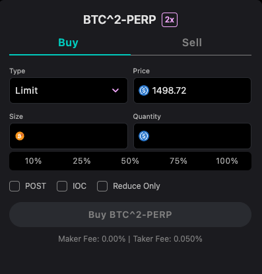Expand order type list via pink chevron
Image resolution: width=262 pixels, height=274 pixels.
point(115,90)
